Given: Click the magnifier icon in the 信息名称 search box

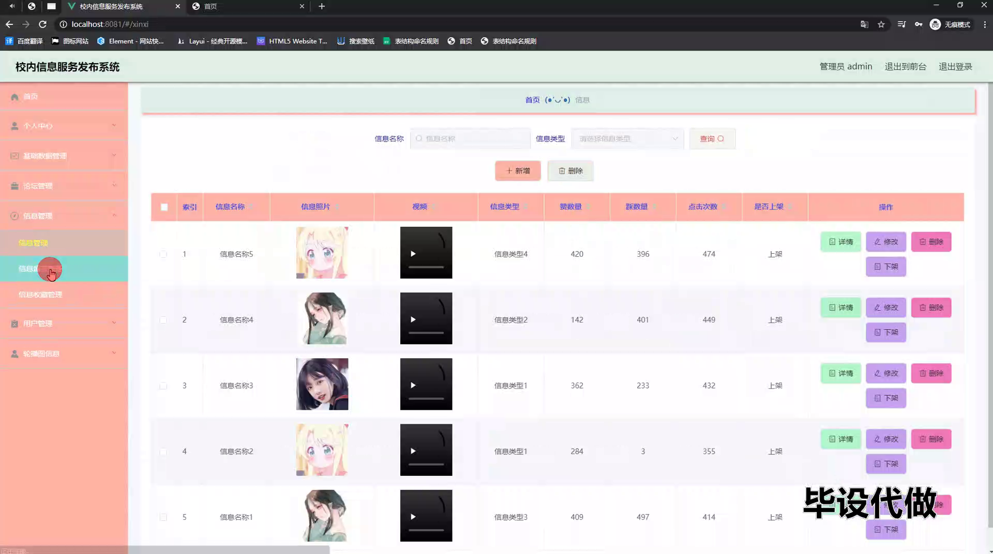Looking at the screenshot, I should point(419,138).
